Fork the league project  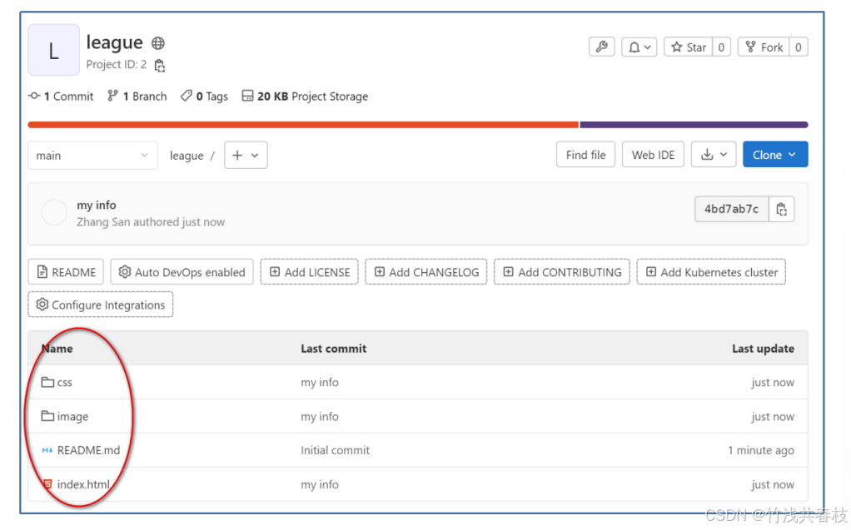(764, 47)
